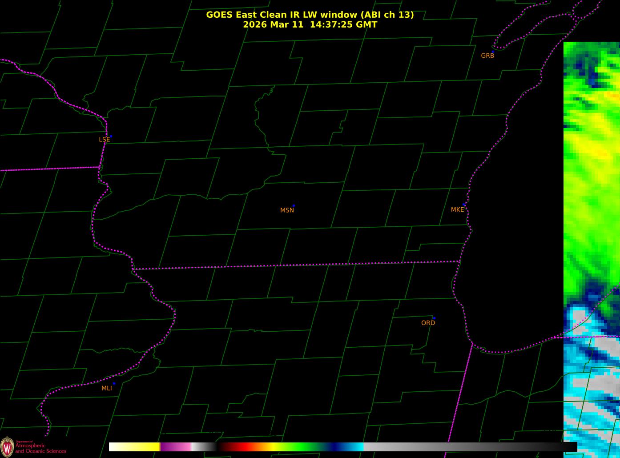Click the ORD station label
Viewport: 620px width, 458px height.
[428, 323]
